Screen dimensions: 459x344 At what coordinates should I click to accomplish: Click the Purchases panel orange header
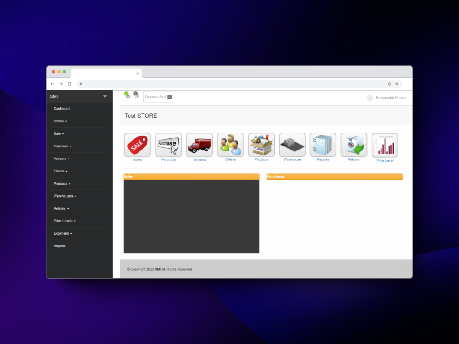tap(334, 176)
